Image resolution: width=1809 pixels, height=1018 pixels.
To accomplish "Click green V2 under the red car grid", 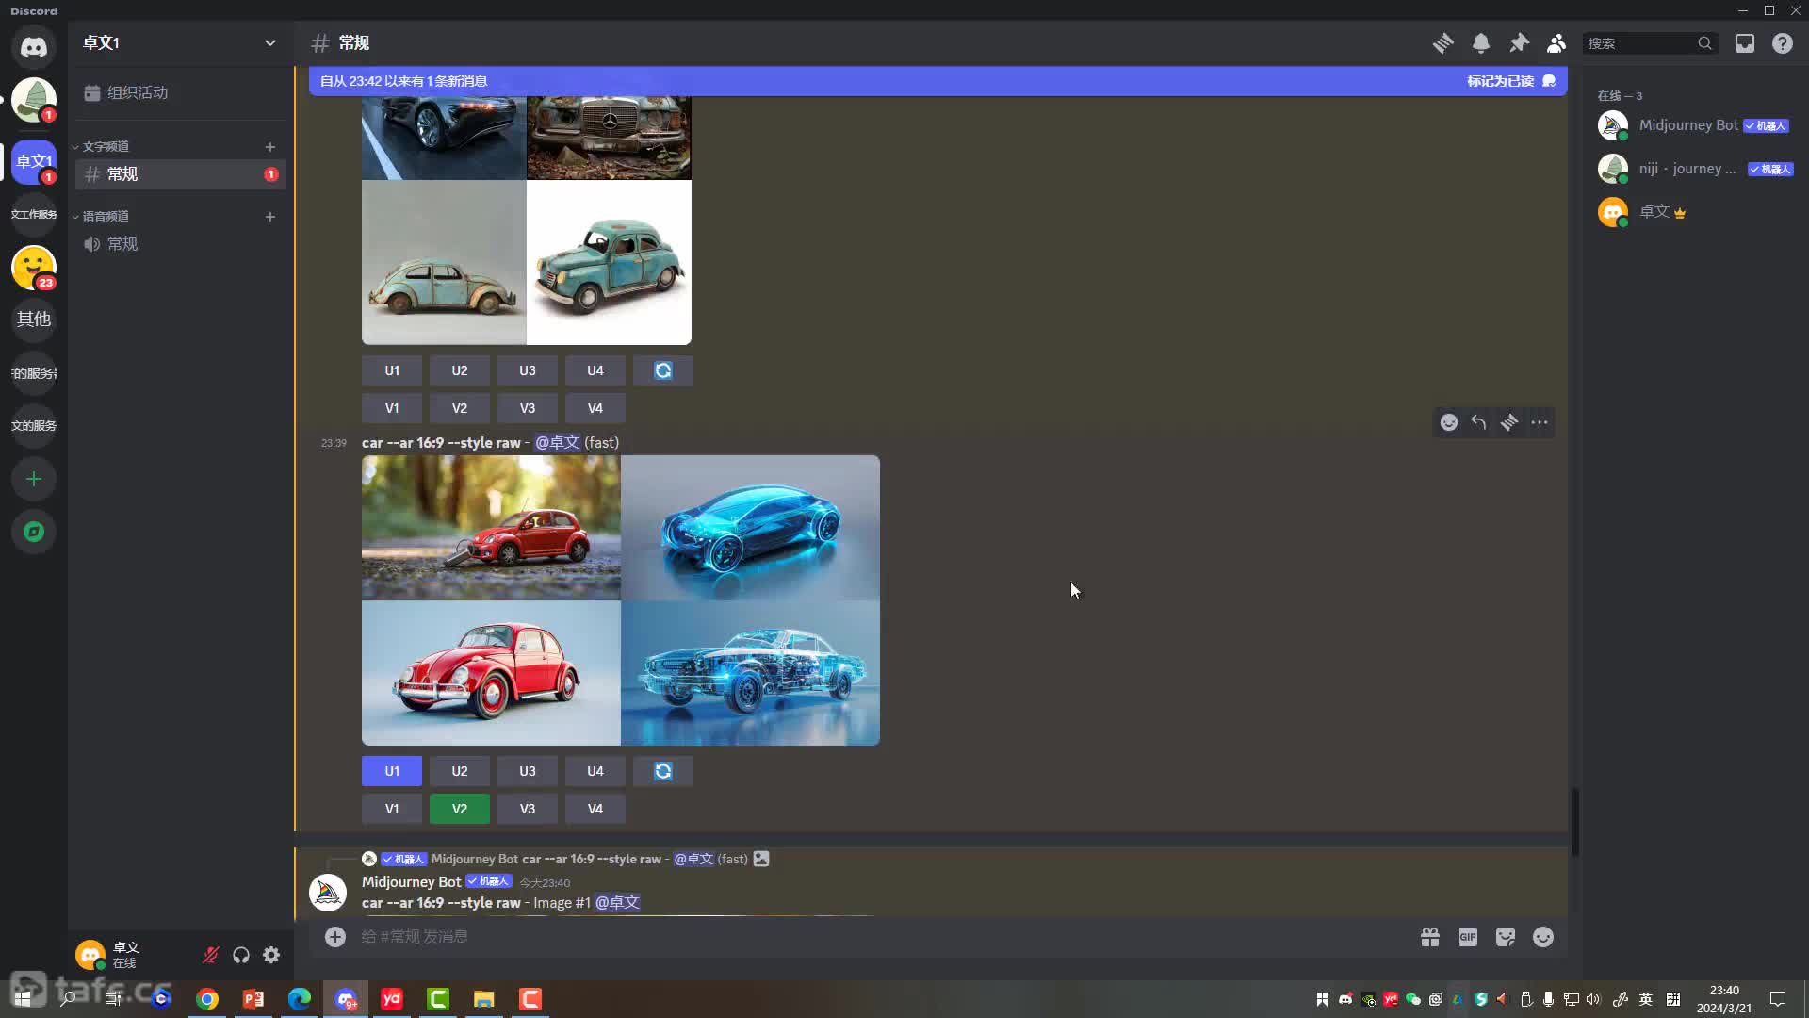I will [460, 809].
